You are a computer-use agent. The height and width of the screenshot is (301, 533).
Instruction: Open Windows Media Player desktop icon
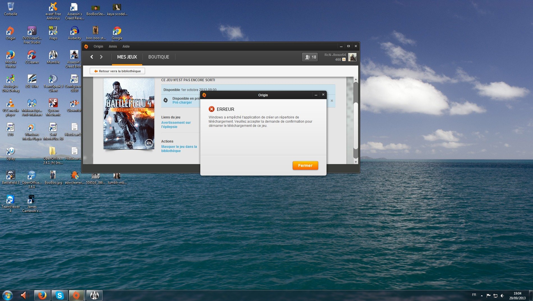pyautogui.click(x=32, y=131)
